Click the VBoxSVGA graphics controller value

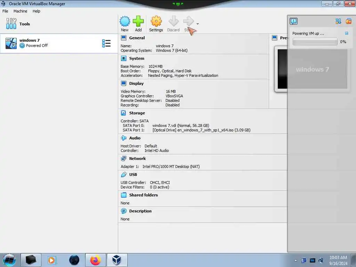174,96
